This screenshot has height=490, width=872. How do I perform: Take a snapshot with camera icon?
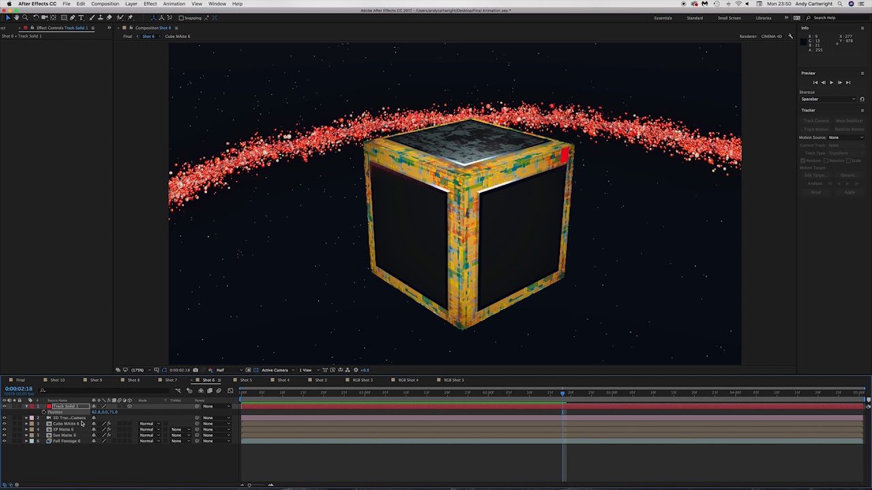(x=196, y=370)
